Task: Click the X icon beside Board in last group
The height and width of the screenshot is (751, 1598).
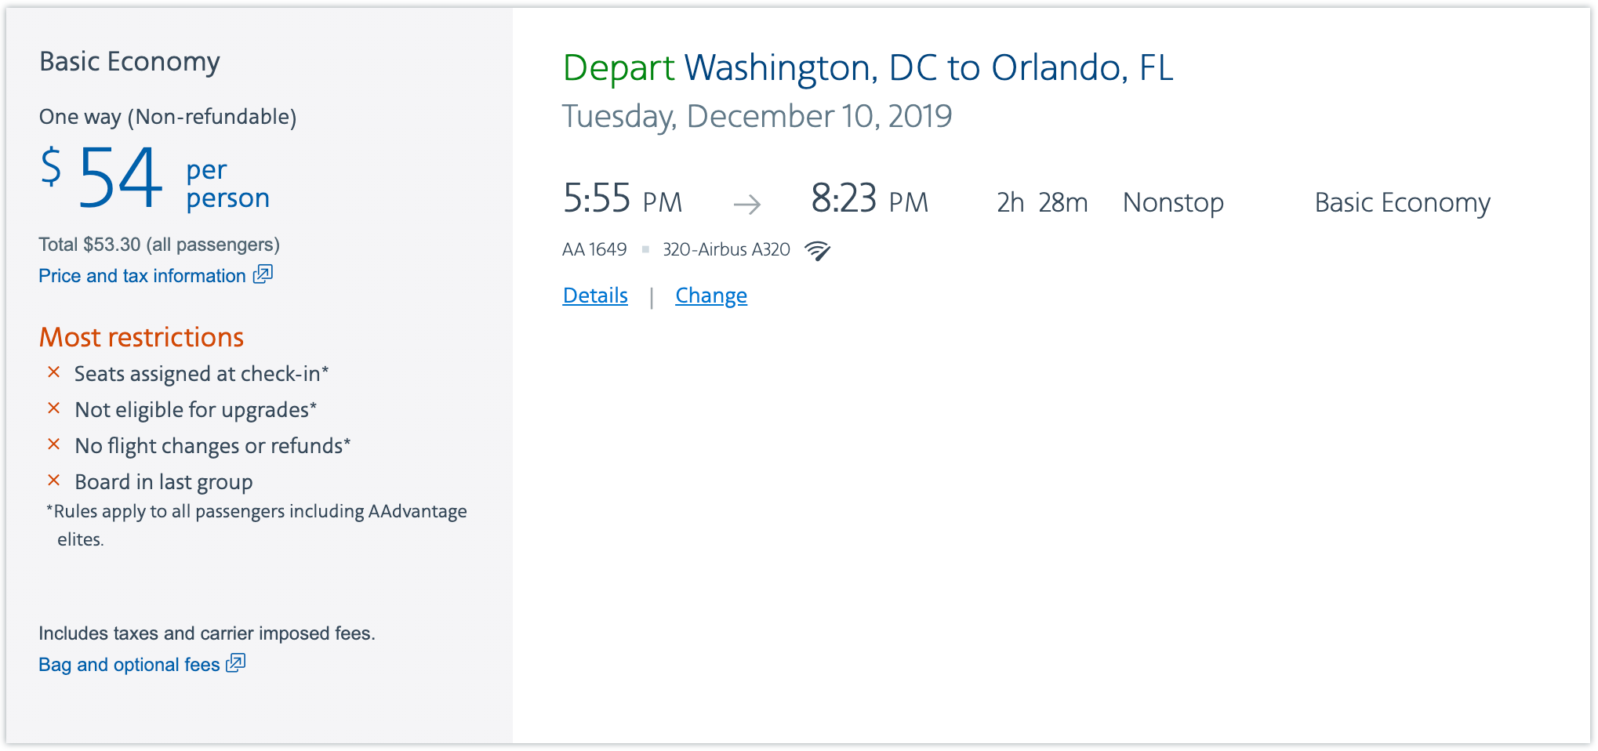Action: coord(54,481)
